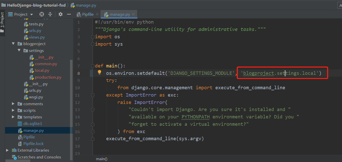
Task: Fold the import block on line 3
Action: click(x=93, y=37)
